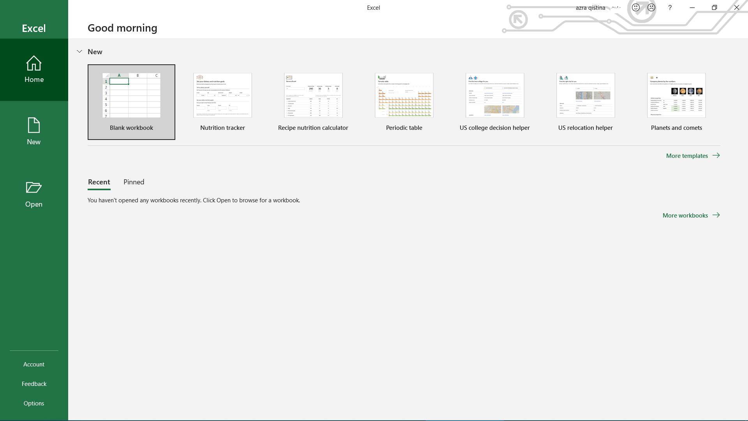
Task: Open the Planets and comets template
Action: pos(676,102)
